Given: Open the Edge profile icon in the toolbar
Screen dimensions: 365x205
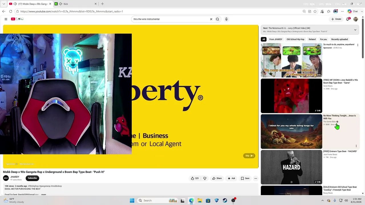Looking at the screenshot, I should [x=336, y=11].
